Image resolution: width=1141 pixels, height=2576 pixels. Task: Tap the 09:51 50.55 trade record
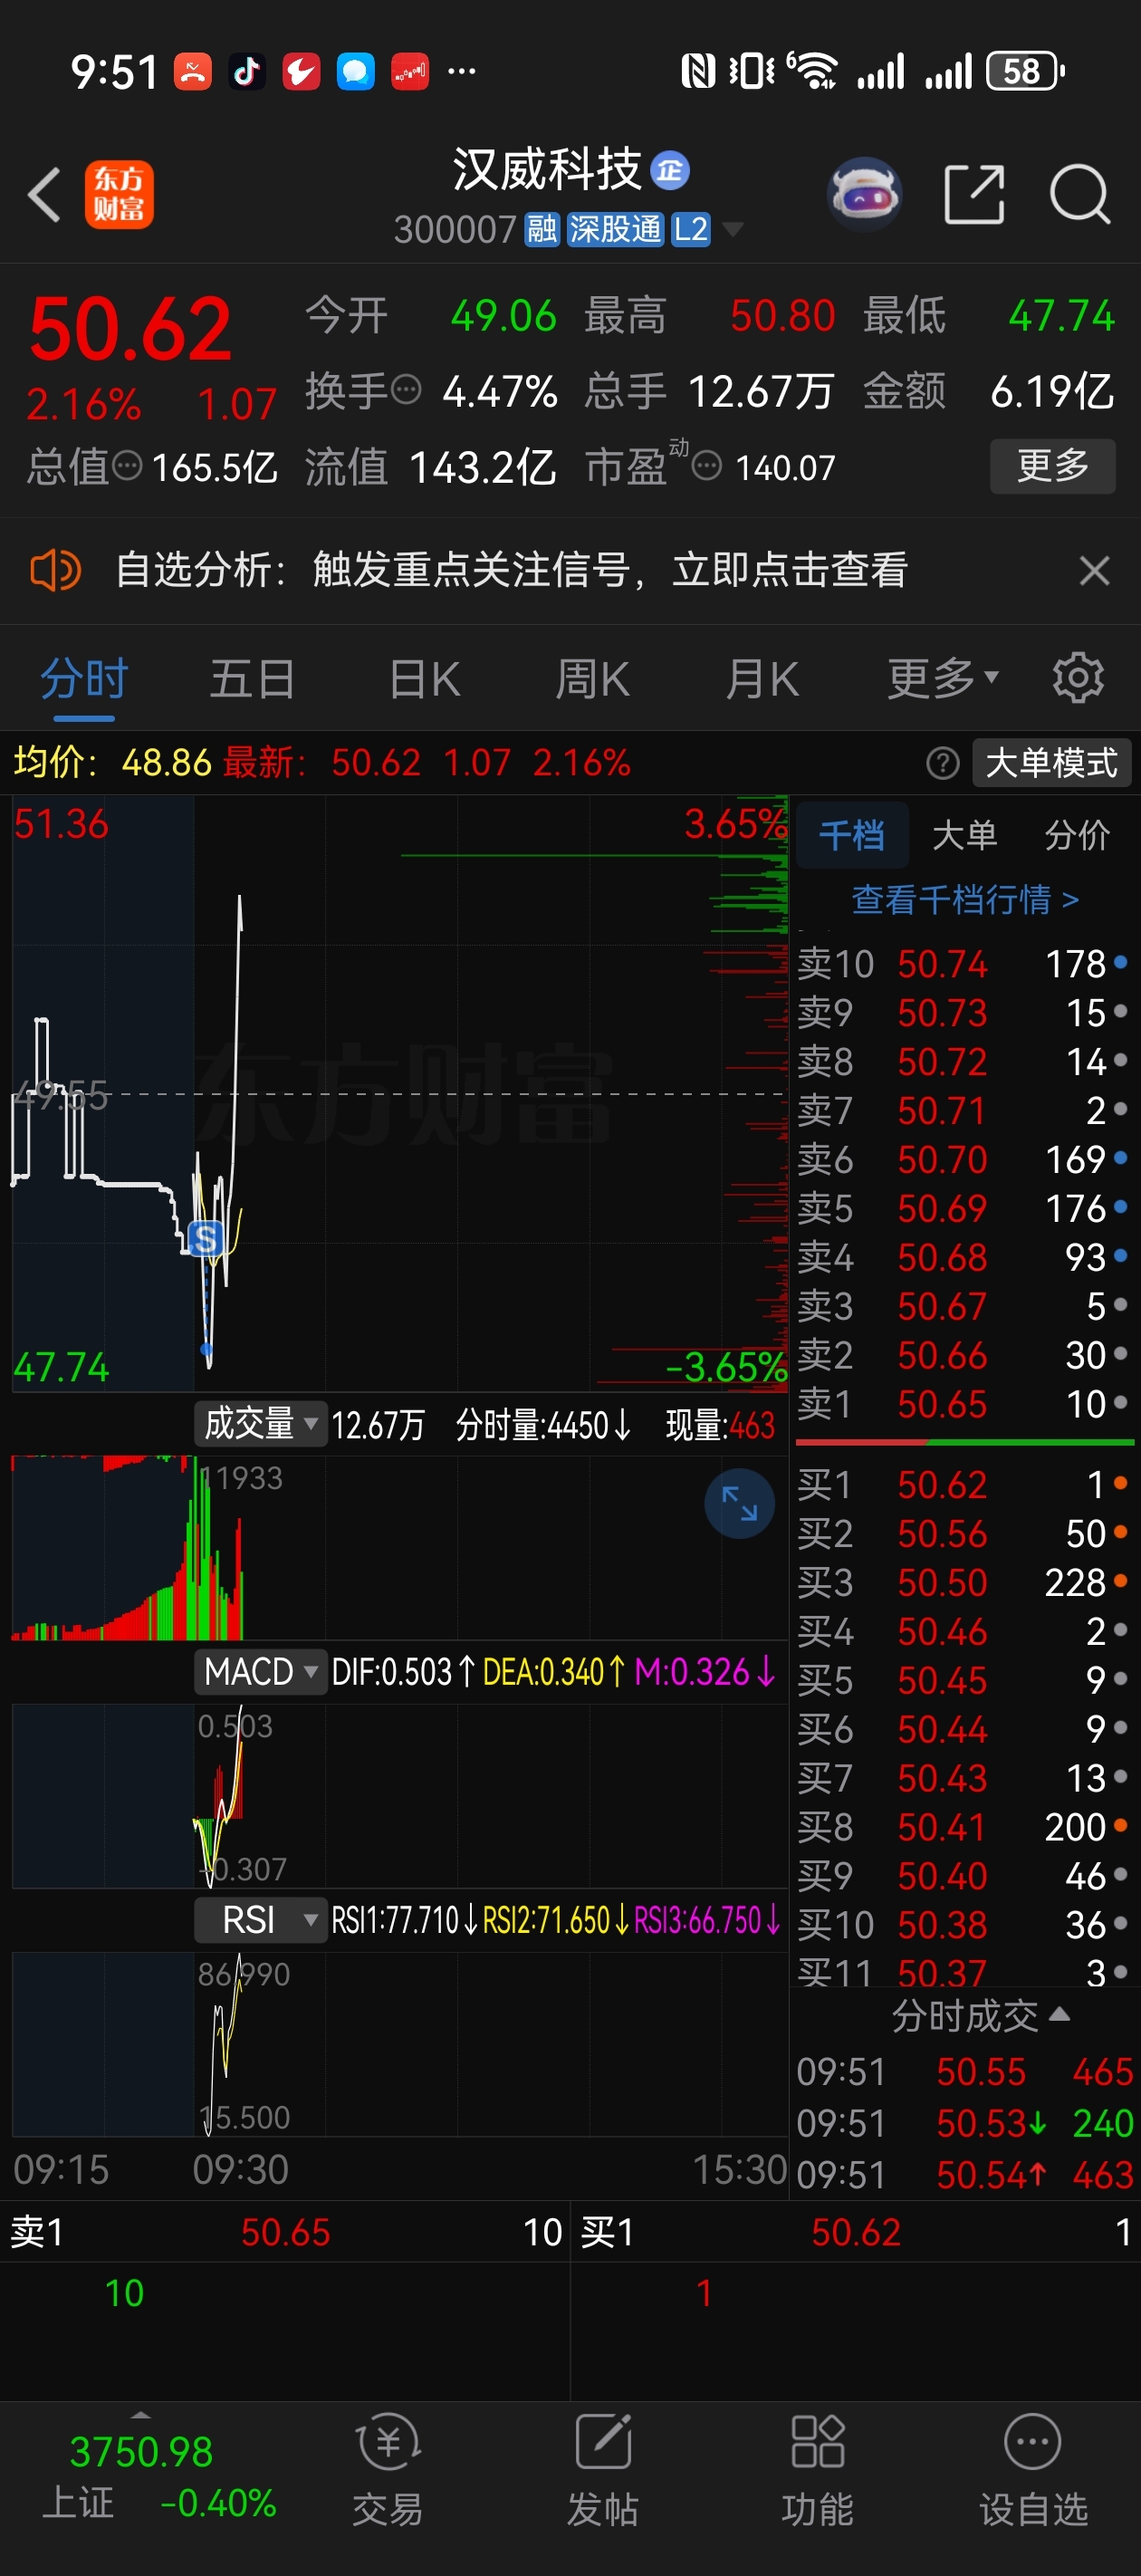tap(965, 2073)
